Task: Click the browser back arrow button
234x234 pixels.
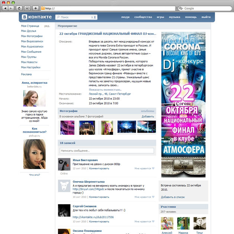Action: coord(5,8)
